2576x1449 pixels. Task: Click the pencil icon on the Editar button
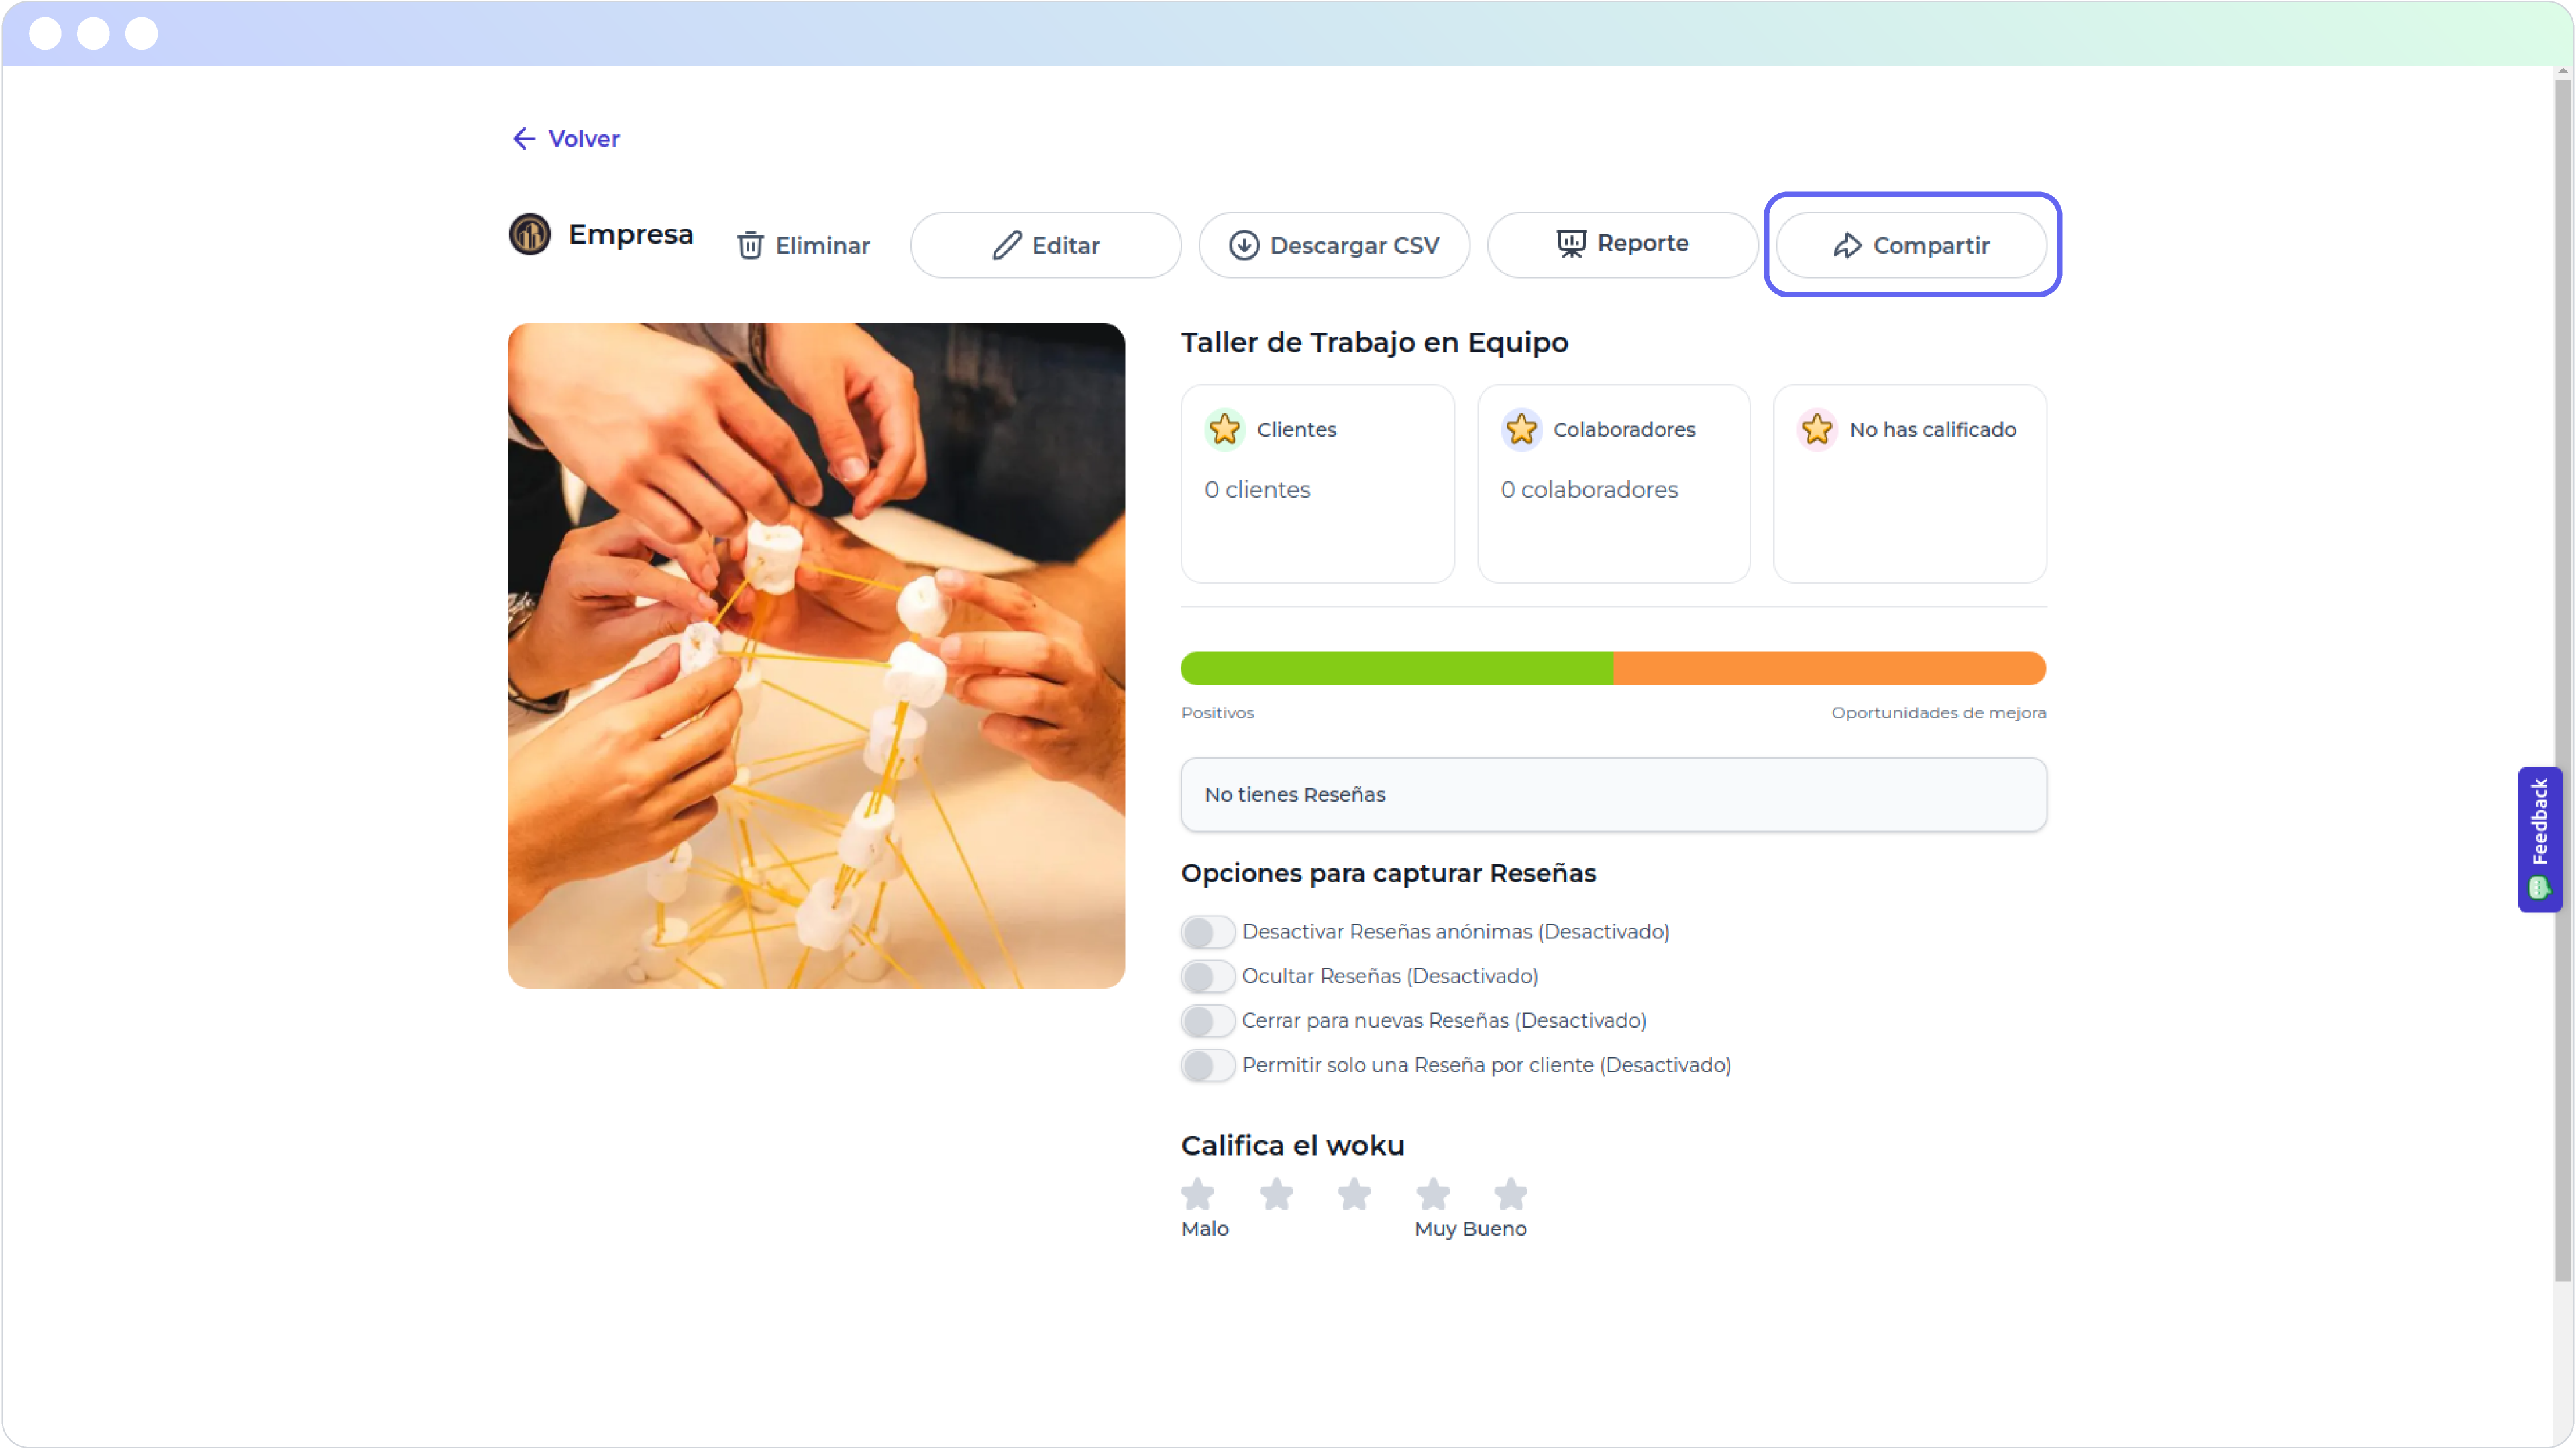[x=1007, y=245]
